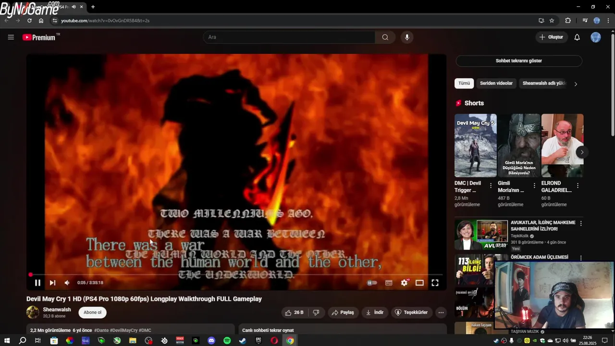Select Seriden videolar filter chip

click(496, 83)
